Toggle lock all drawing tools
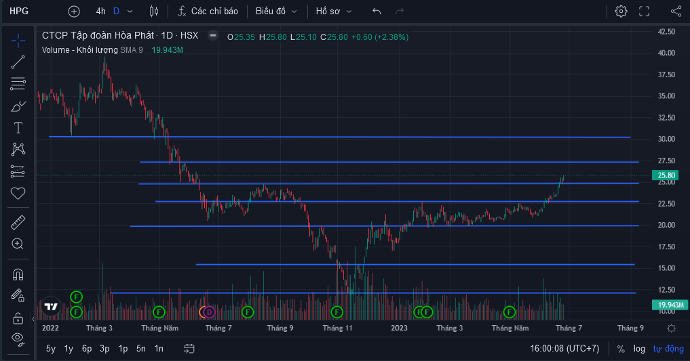 pyautogui.click(x=18, y=318)
